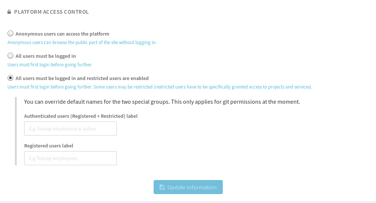Image resolution: width=376 pixels, height=203 pixels.
Task: Click the floppy disk icon on Update button
Action: pos(162,187)
